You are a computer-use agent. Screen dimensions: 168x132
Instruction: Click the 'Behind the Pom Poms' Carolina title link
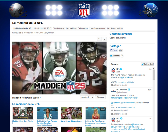click(47, 123)
